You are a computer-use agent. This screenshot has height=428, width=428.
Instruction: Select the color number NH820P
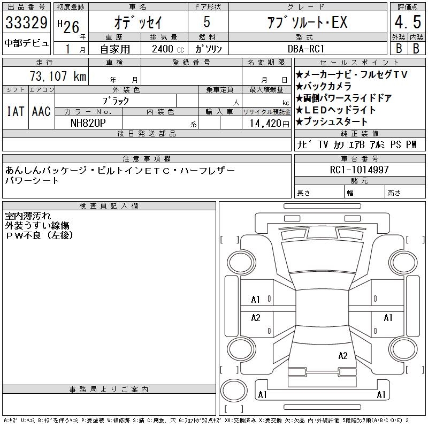88,123
